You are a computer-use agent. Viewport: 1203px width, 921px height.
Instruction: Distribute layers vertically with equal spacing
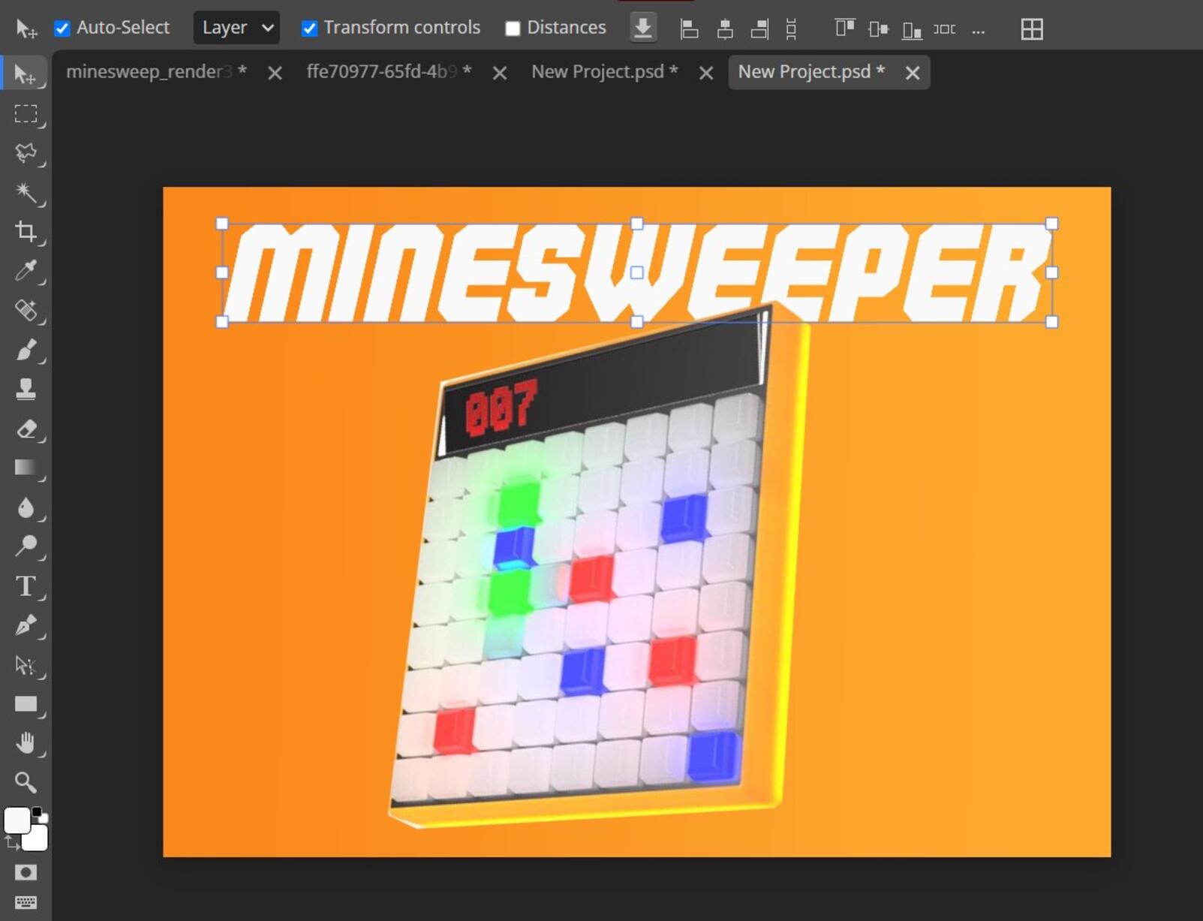(791, 29)
